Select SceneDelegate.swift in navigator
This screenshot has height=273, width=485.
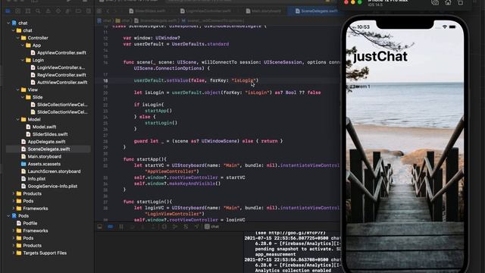click(x=48, y=149)
